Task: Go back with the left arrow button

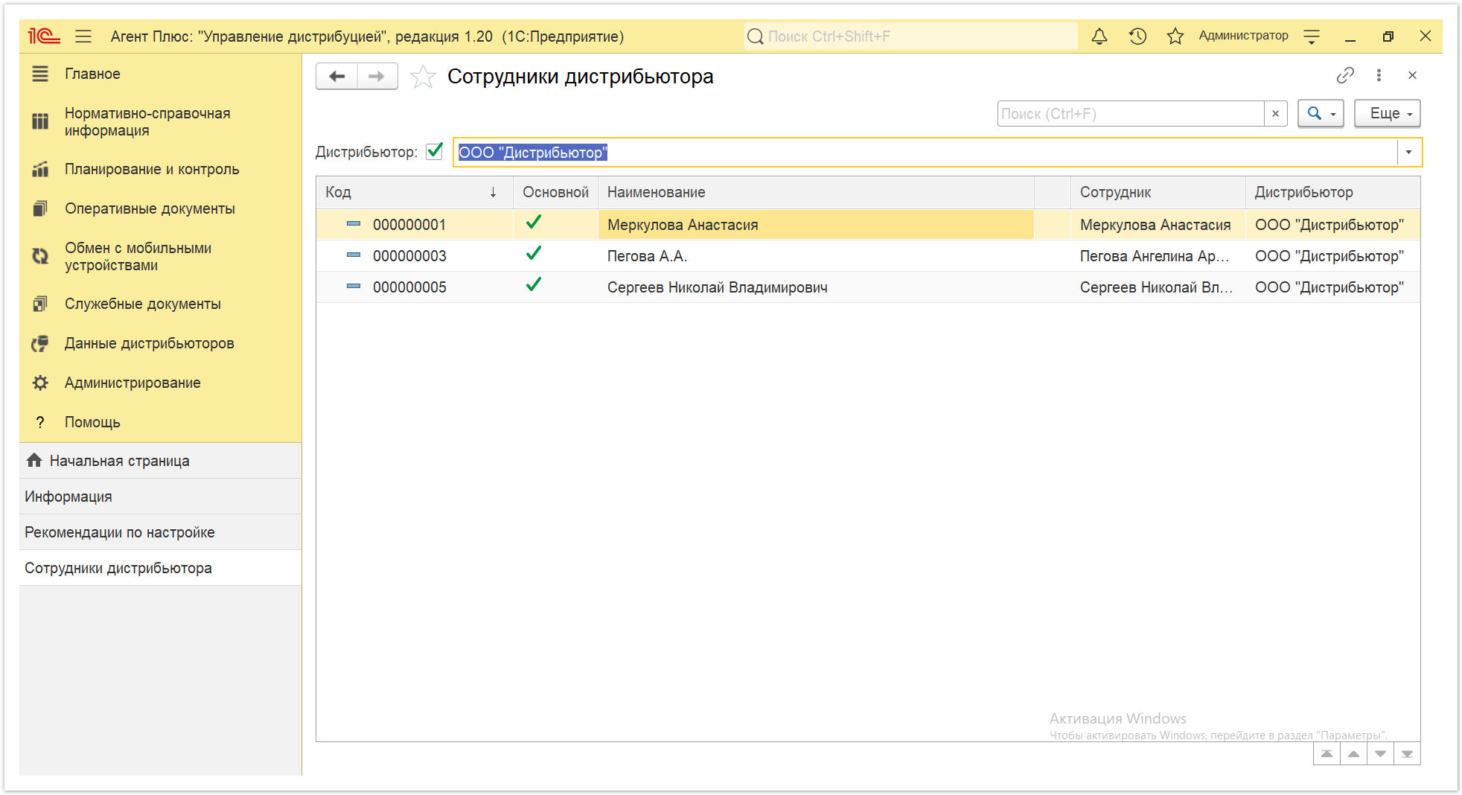Action: click(337, 76)
